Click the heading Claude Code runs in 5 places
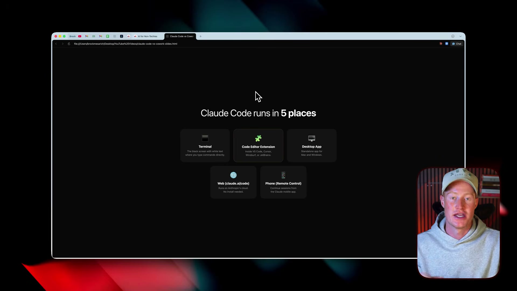The image size is (517, 291). coord(258,113)
